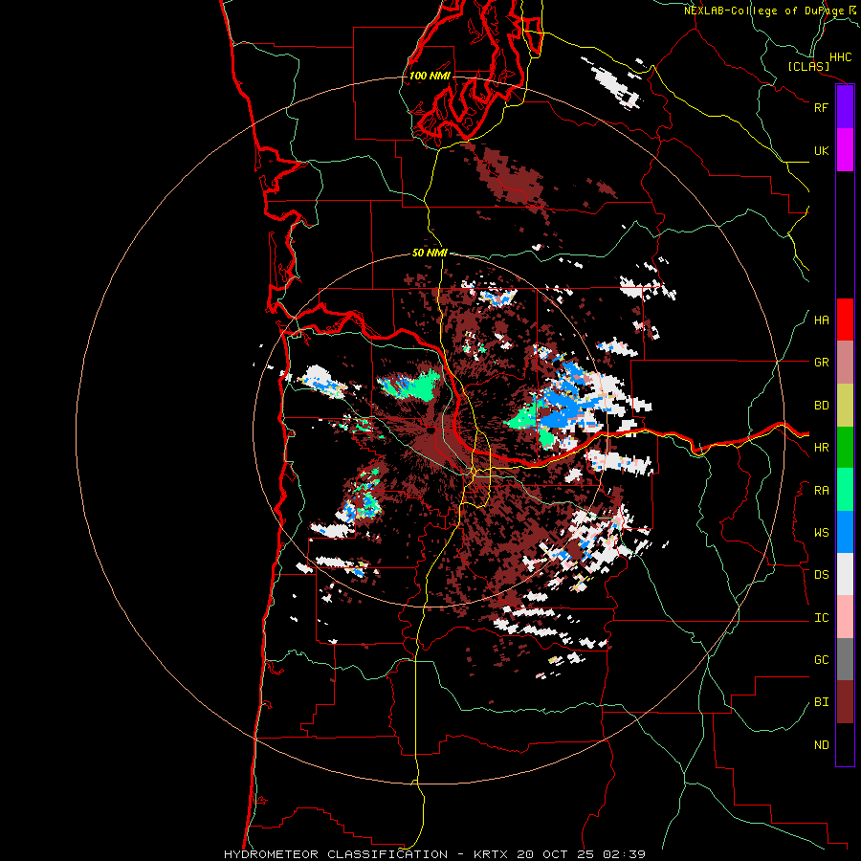861x861 pixels.
Task: Click the ND black legend swatch
Action: [845, 744]
